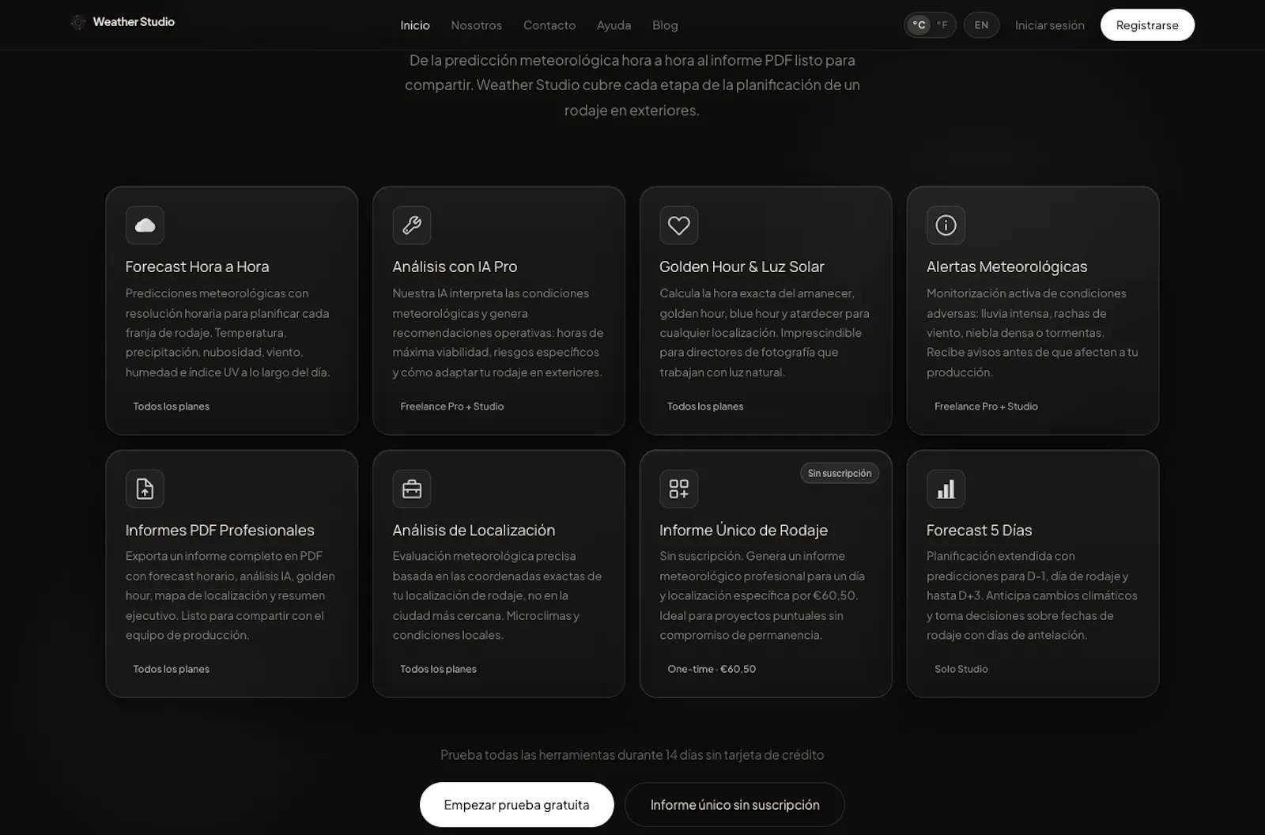Screen dimensions: 1265x835
Task: Click Todos los planes tag on Análisis de Localización
Action: pyautogui.click(x=438, y=669)
